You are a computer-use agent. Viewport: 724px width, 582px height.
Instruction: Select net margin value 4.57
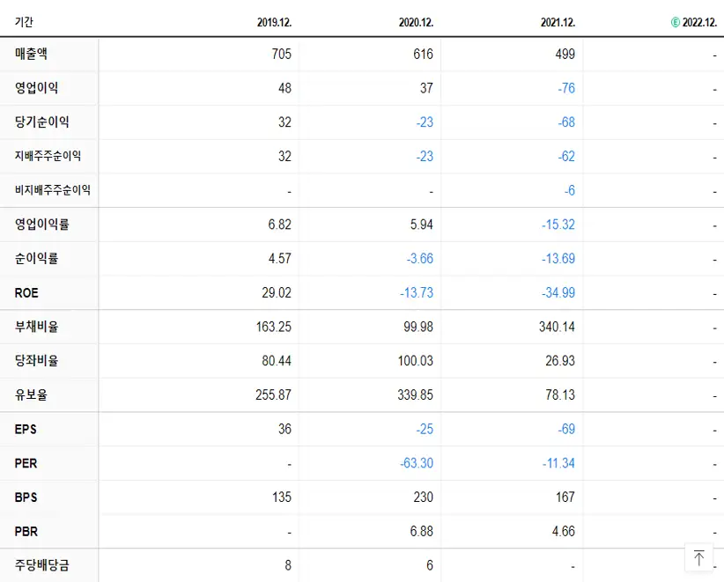280,259
